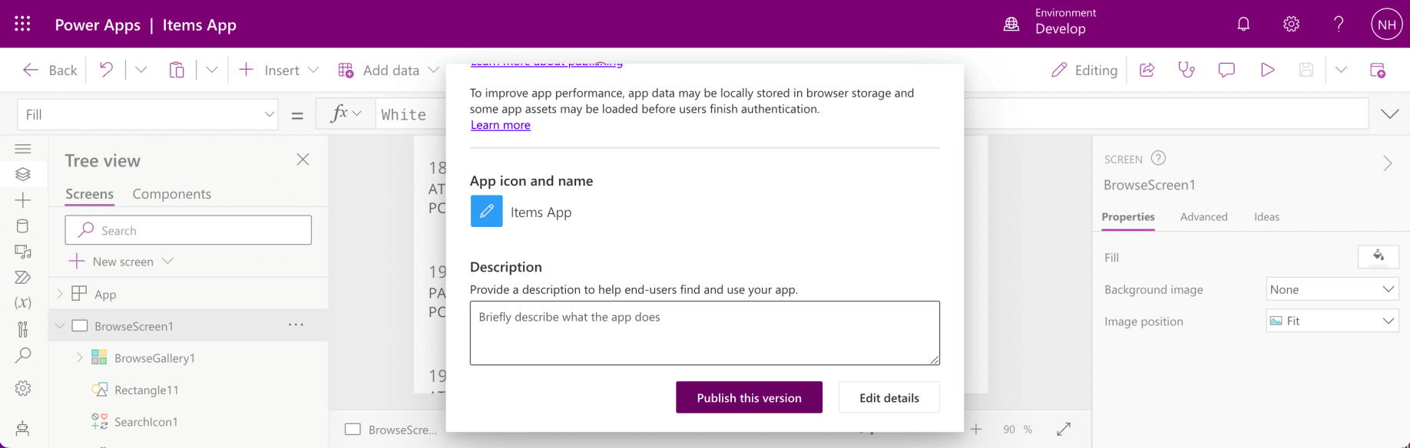Image resolution: width=1410 pixels, height=448 pixels.
Task: Open the Fill property dropdown
Action: point(147,114)
